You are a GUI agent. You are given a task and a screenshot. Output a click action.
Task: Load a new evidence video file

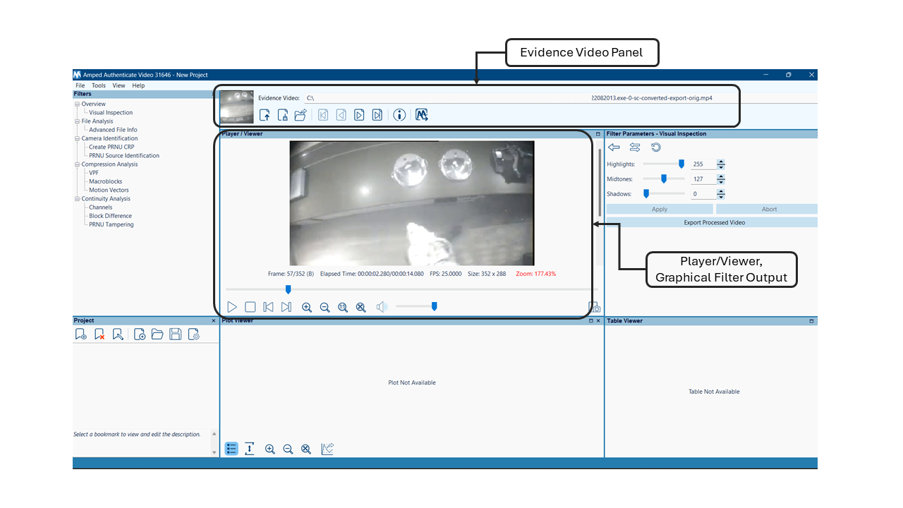265,114
